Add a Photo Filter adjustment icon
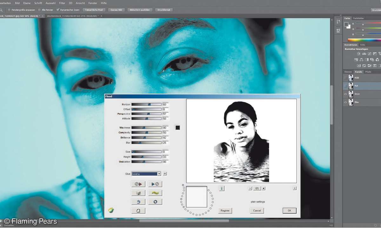 (x=372, y=60)
